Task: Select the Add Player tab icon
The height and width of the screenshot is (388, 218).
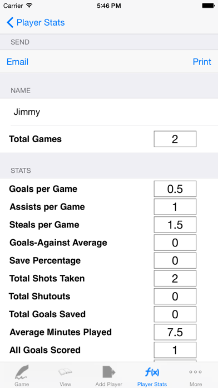Action: [108, 372]
